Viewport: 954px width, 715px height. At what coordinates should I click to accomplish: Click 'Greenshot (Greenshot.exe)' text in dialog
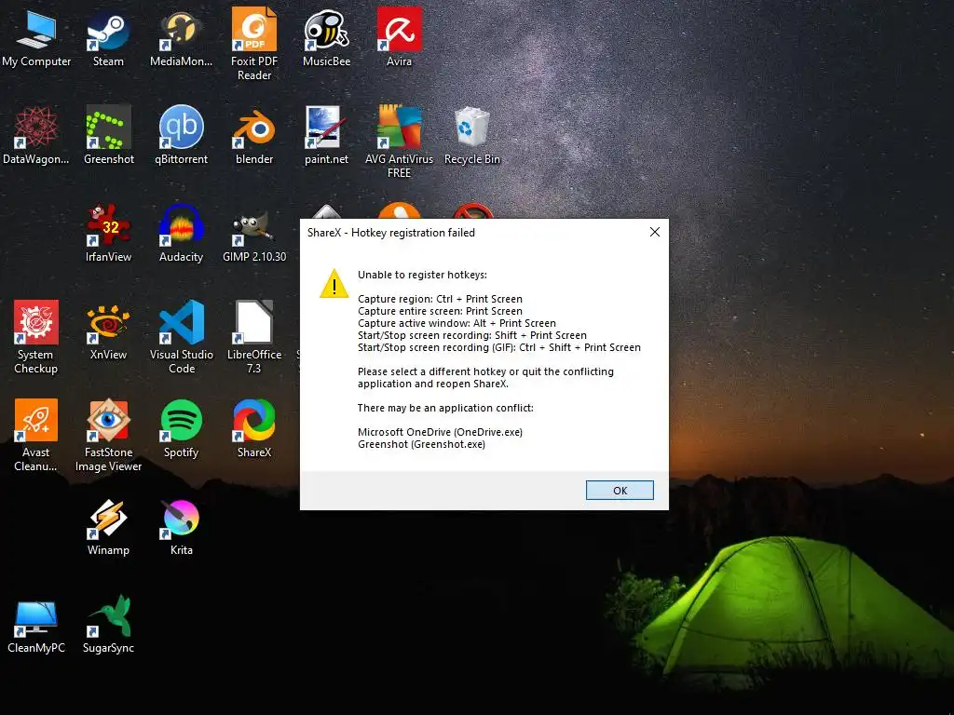click(422, 444)
